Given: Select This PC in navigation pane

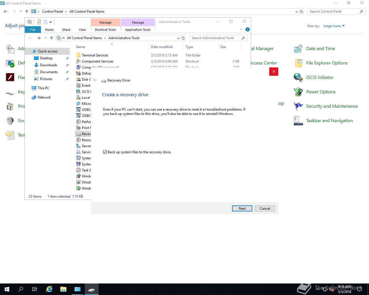Looking at the screenshot, I should (43, 88).
